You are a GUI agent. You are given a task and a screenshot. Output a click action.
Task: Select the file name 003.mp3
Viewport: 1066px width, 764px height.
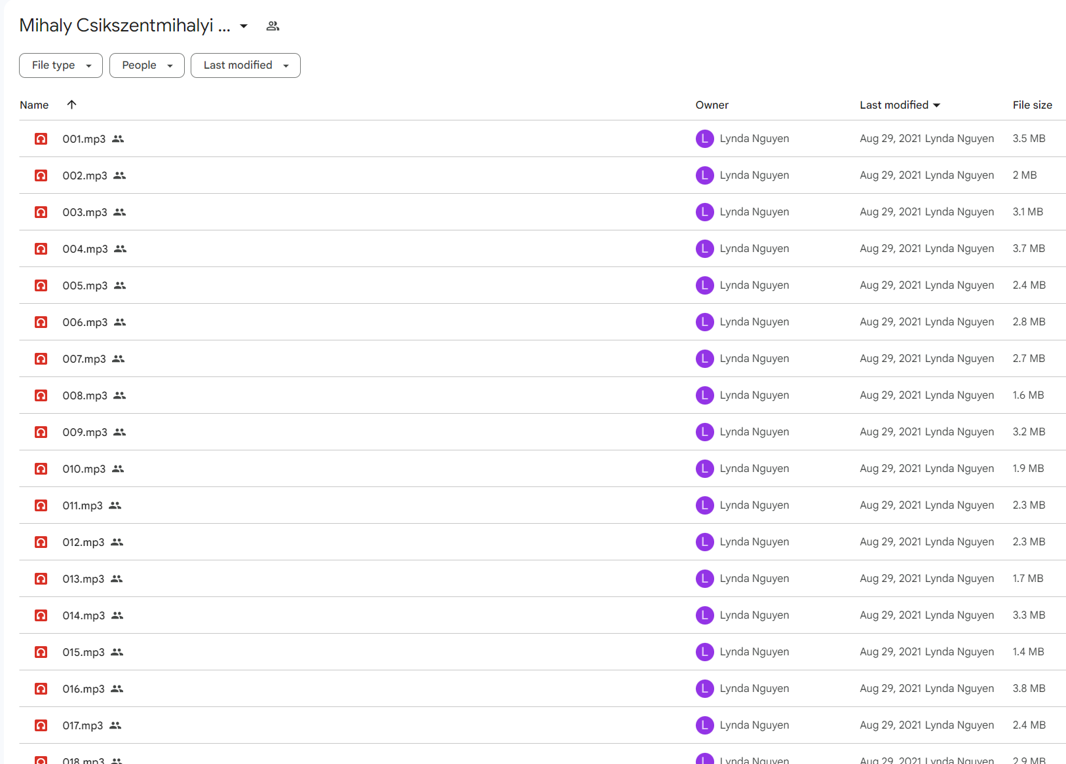pyautogui.click(x=85, y=212)
